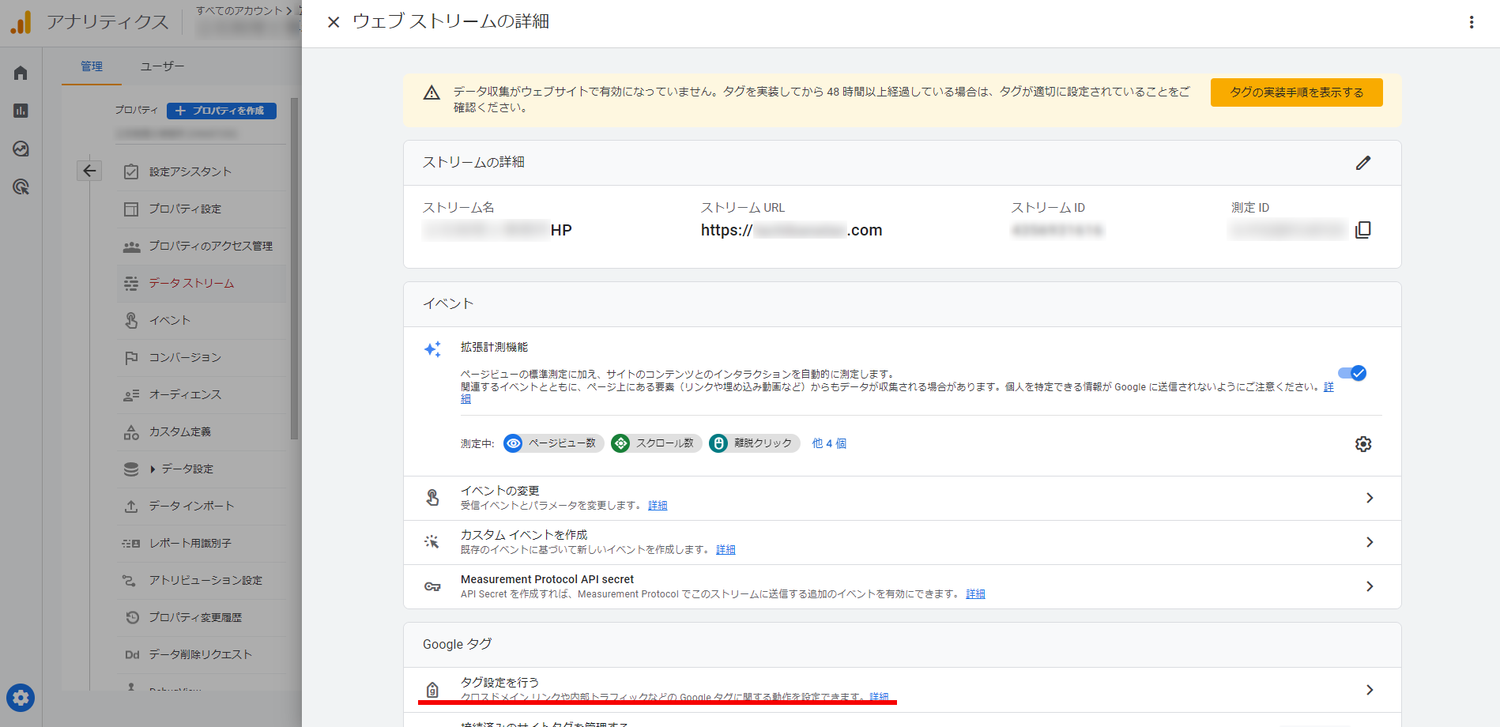Open enhanced measurement settings via gear icon
Viewport: 1500px width, 727px height.
(x=1362, y=444)
